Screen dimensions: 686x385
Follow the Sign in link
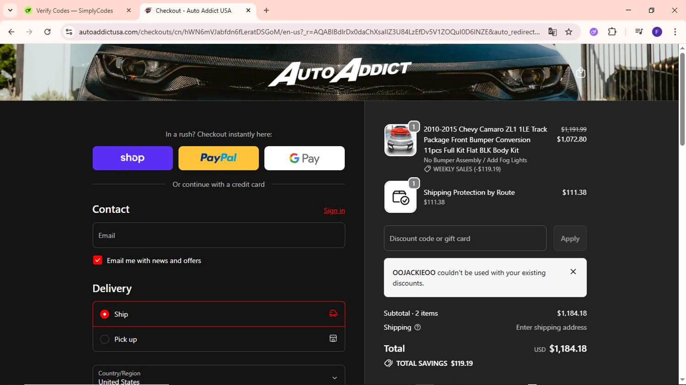click(x=334, y=211)
